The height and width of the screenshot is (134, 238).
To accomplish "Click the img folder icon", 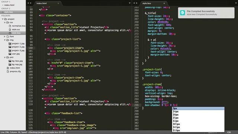I will click(x=8, y=40).
